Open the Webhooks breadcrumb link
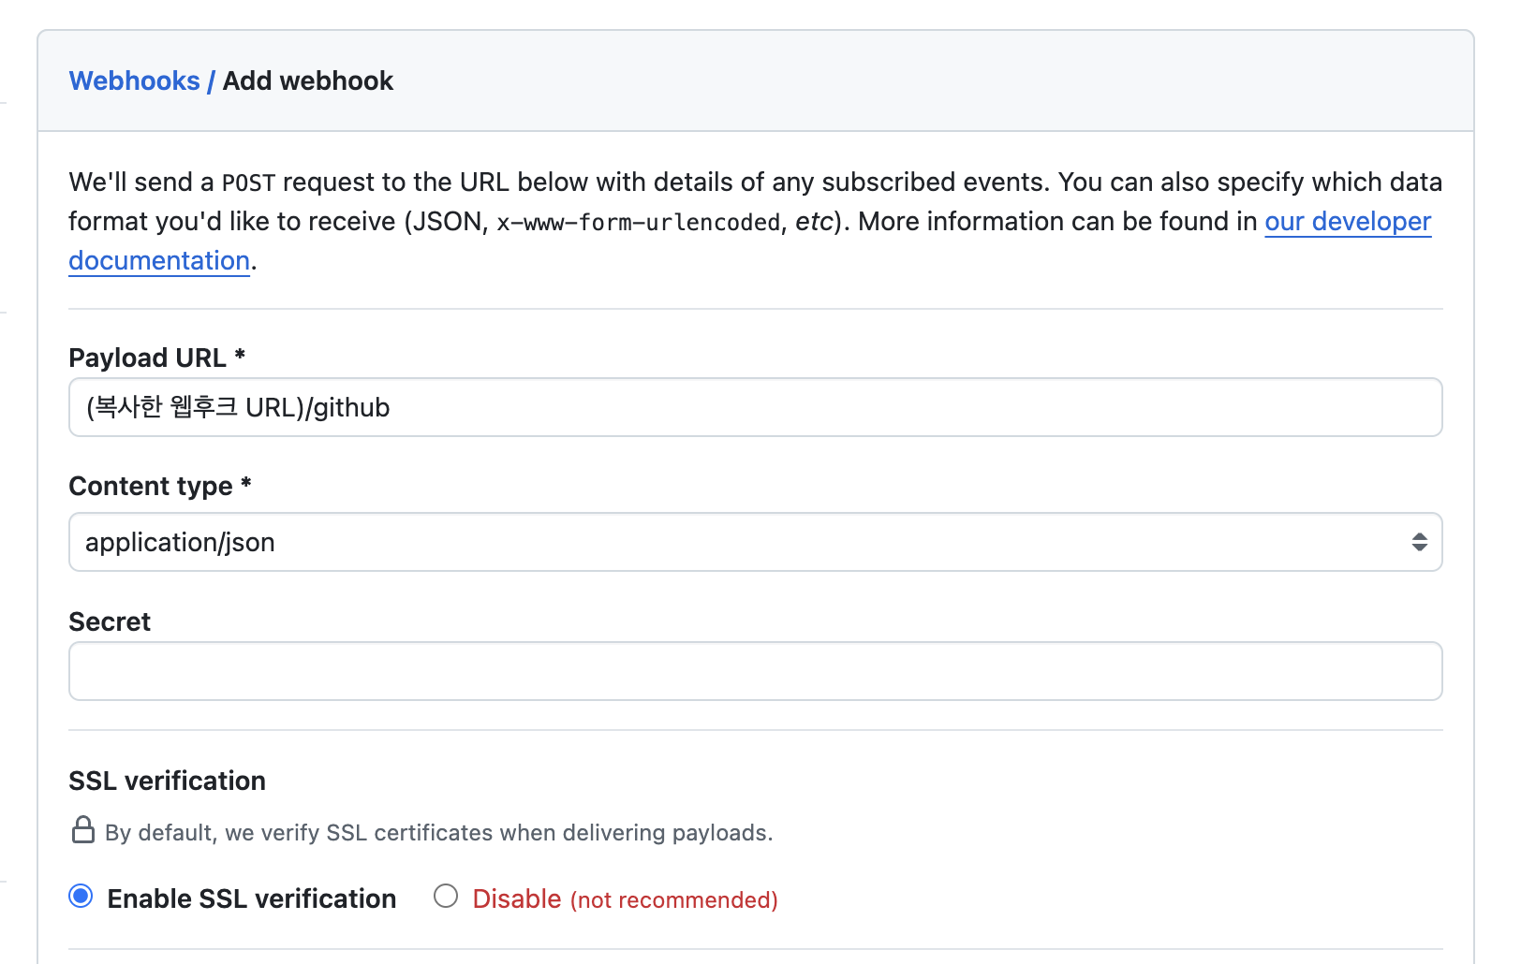The height and width of the screenshot is (964, 1521). [134, 81]
